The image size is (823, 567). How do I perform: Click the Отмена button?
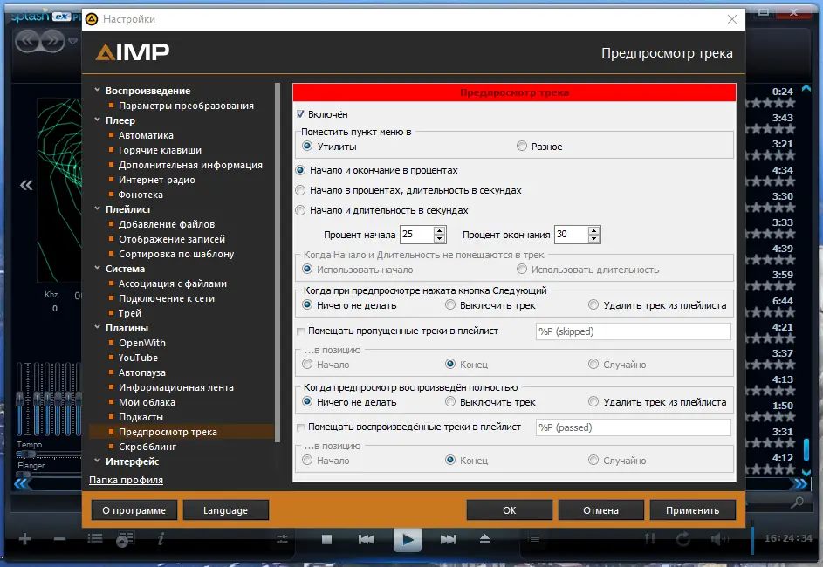601,509
